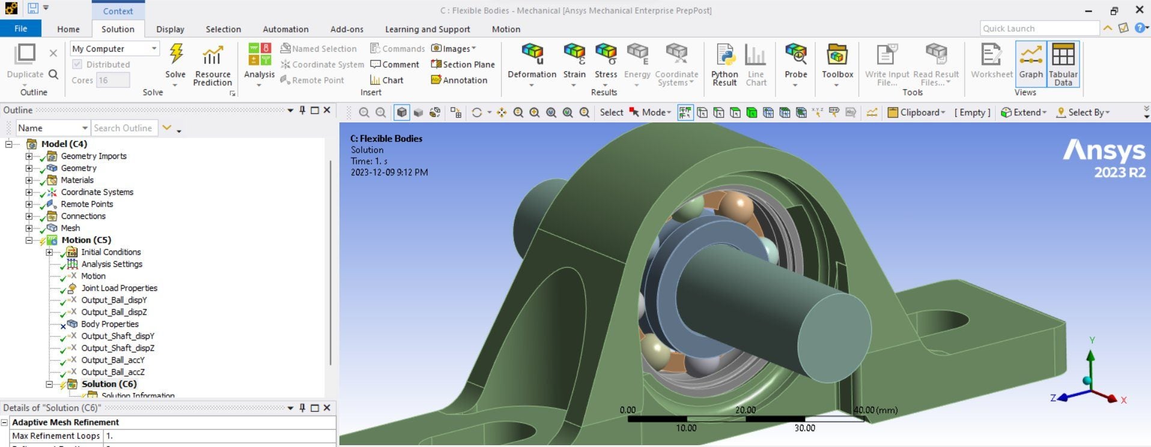Click the Comment button
Viewport: 1151px width, 447px height.
click(395, 64)
